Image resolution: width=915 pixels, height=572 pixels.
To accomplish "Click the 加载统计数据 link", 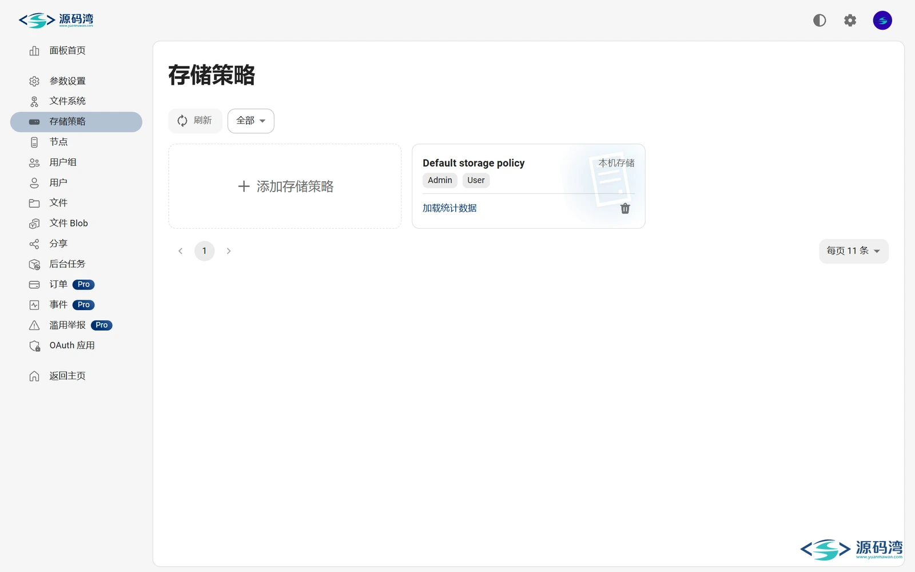I will pyautogui.click(x=449, y=208).
